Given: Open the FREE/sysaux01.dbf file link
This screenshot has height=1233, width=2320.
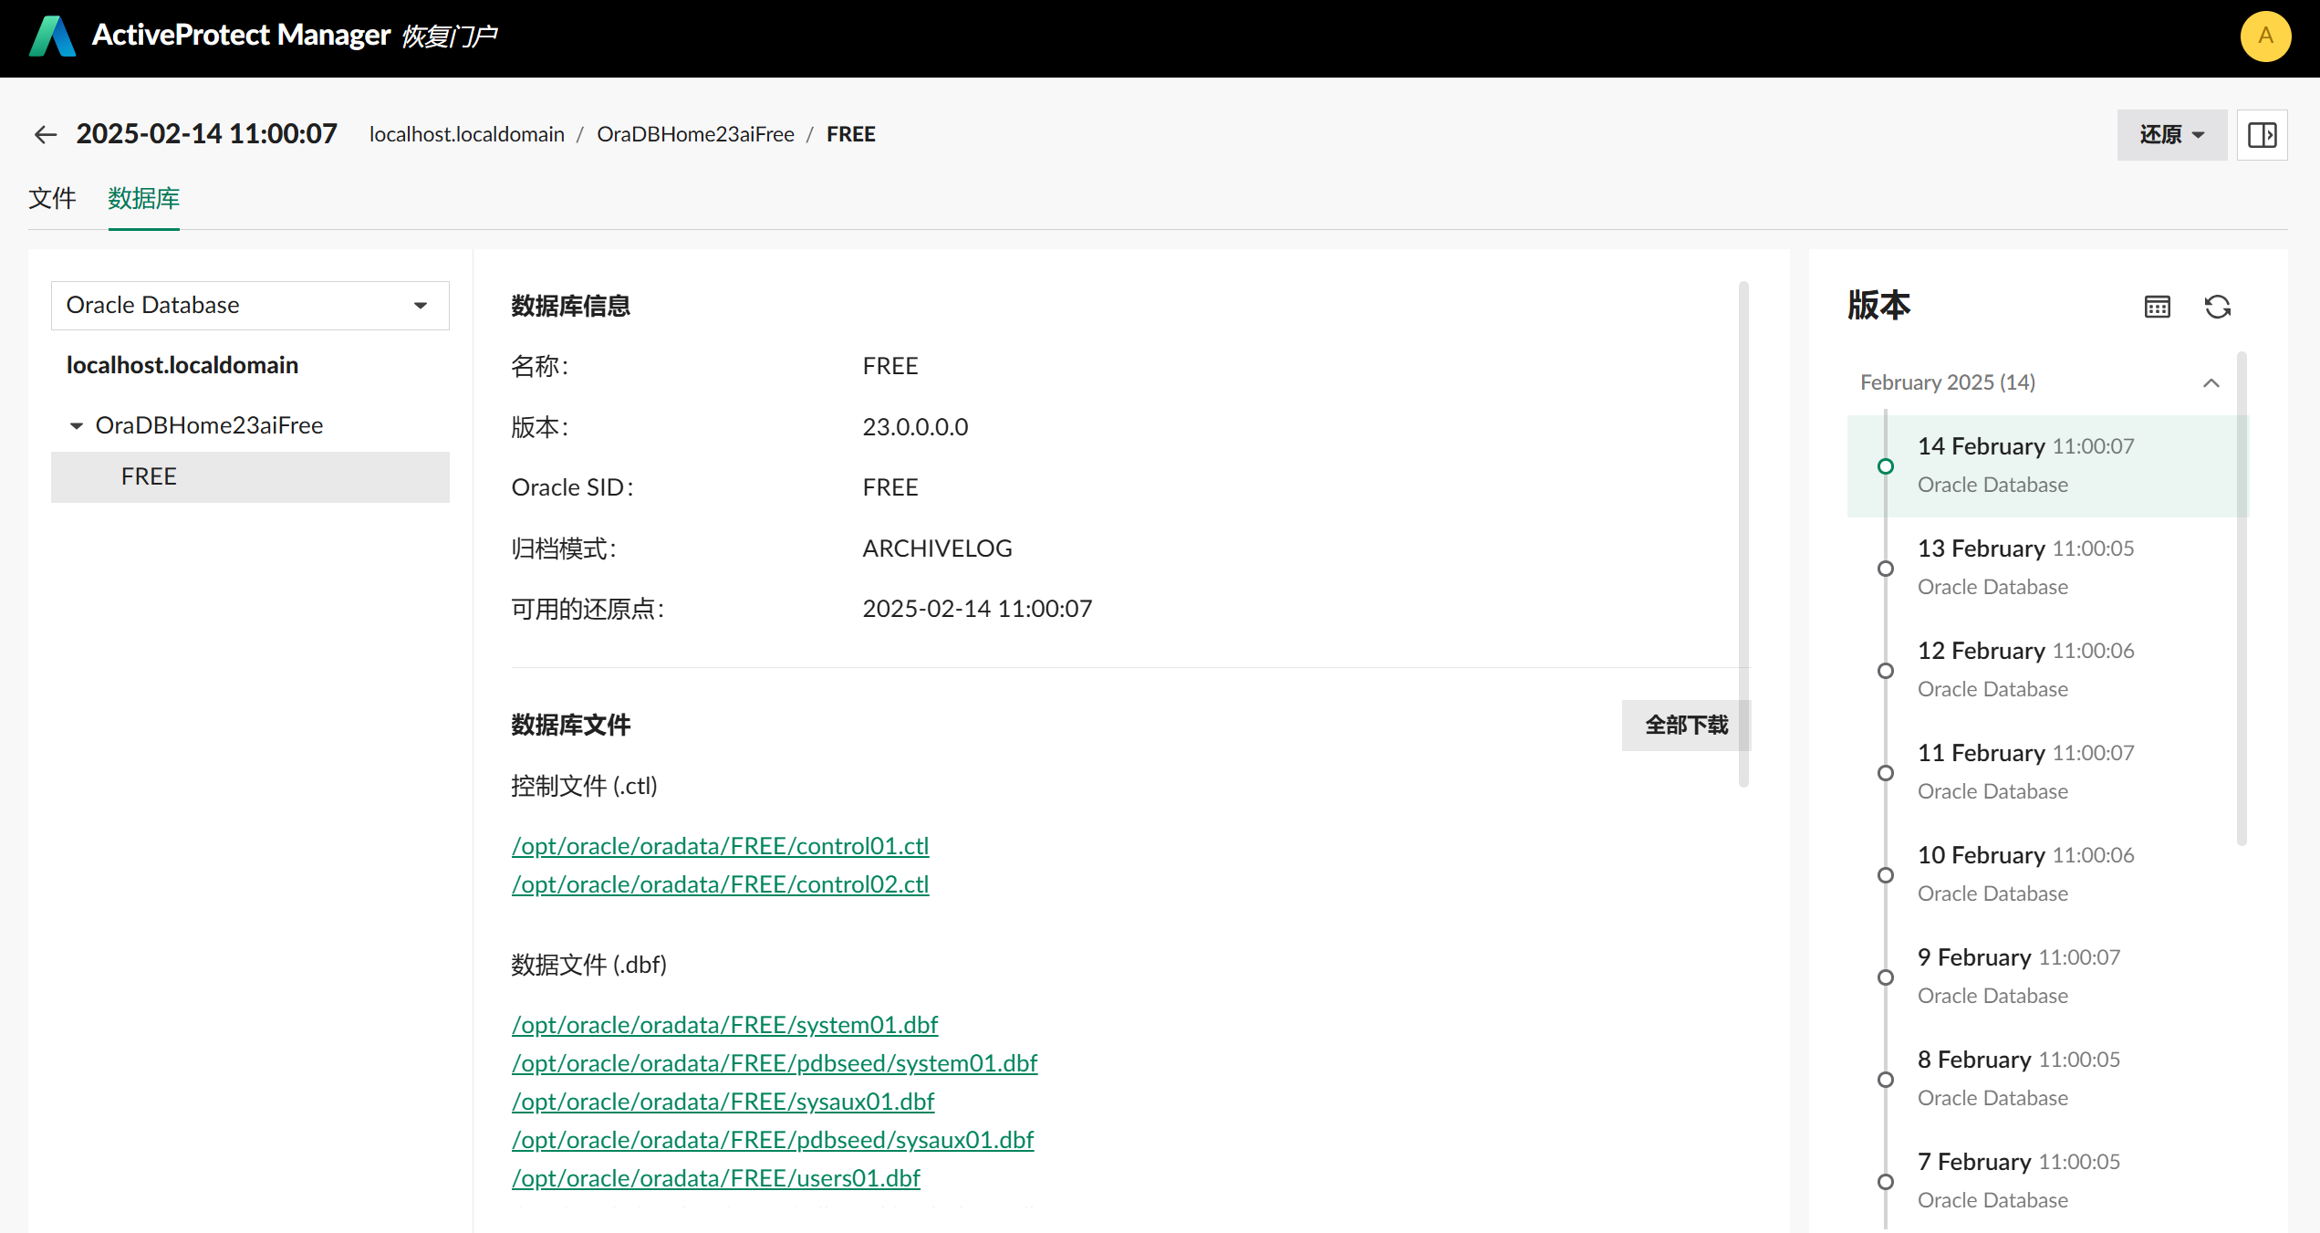Looking at the screenshot, I should pyautogui.click(x=723, y=1102).
